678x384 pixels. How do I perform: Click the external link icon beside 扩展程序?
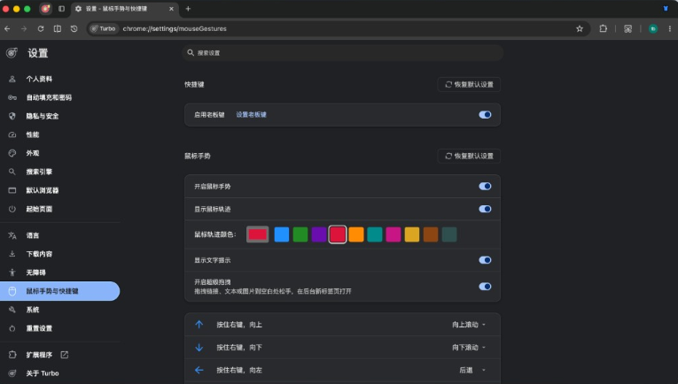65,355
